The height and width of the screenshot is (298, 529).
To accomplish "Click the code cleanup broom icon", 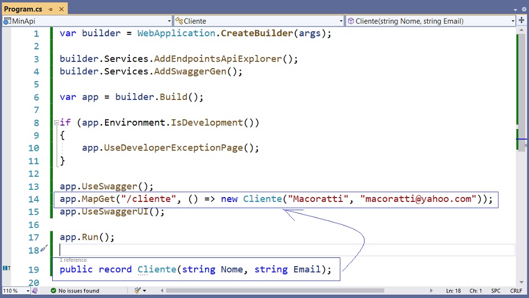I will pos(137,290).
